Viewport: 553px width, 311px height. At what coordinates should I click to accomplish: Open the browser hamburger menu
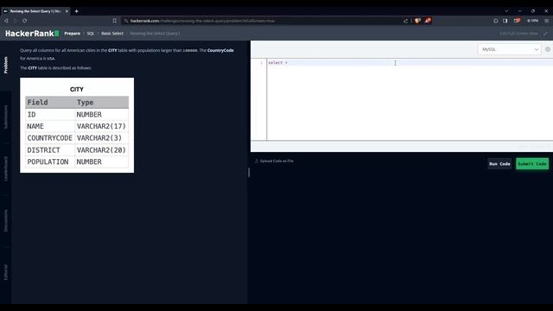(x=547, y=21)
